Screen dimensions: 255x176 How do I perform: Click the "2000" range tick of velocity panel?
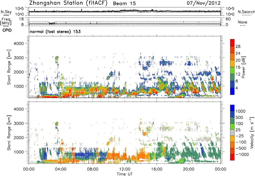pos(19,138)
